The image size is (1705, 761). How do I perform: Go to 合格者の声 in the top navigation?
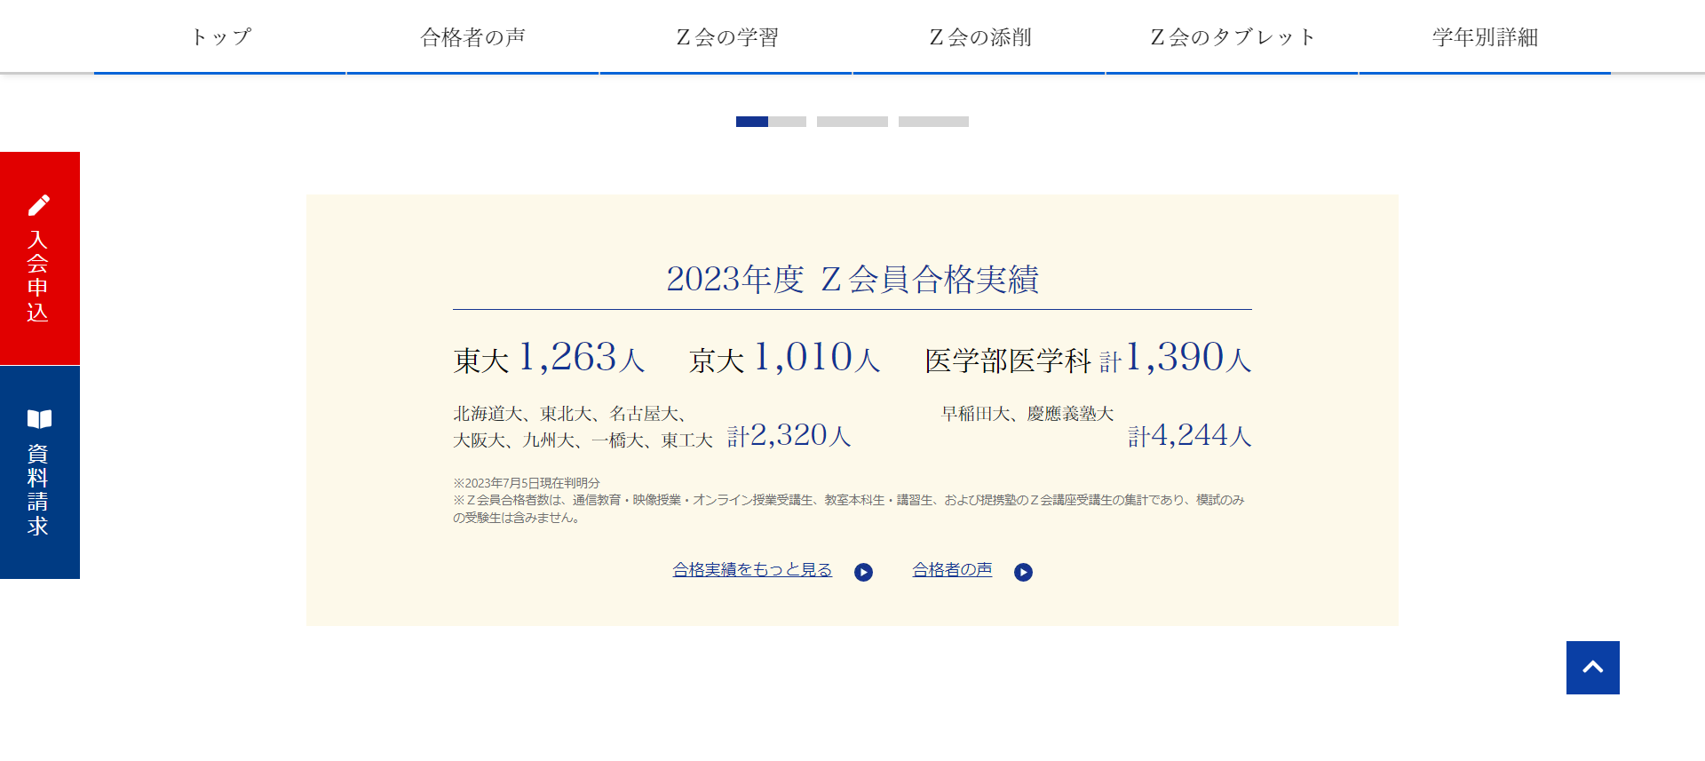(x=472, y=37)
